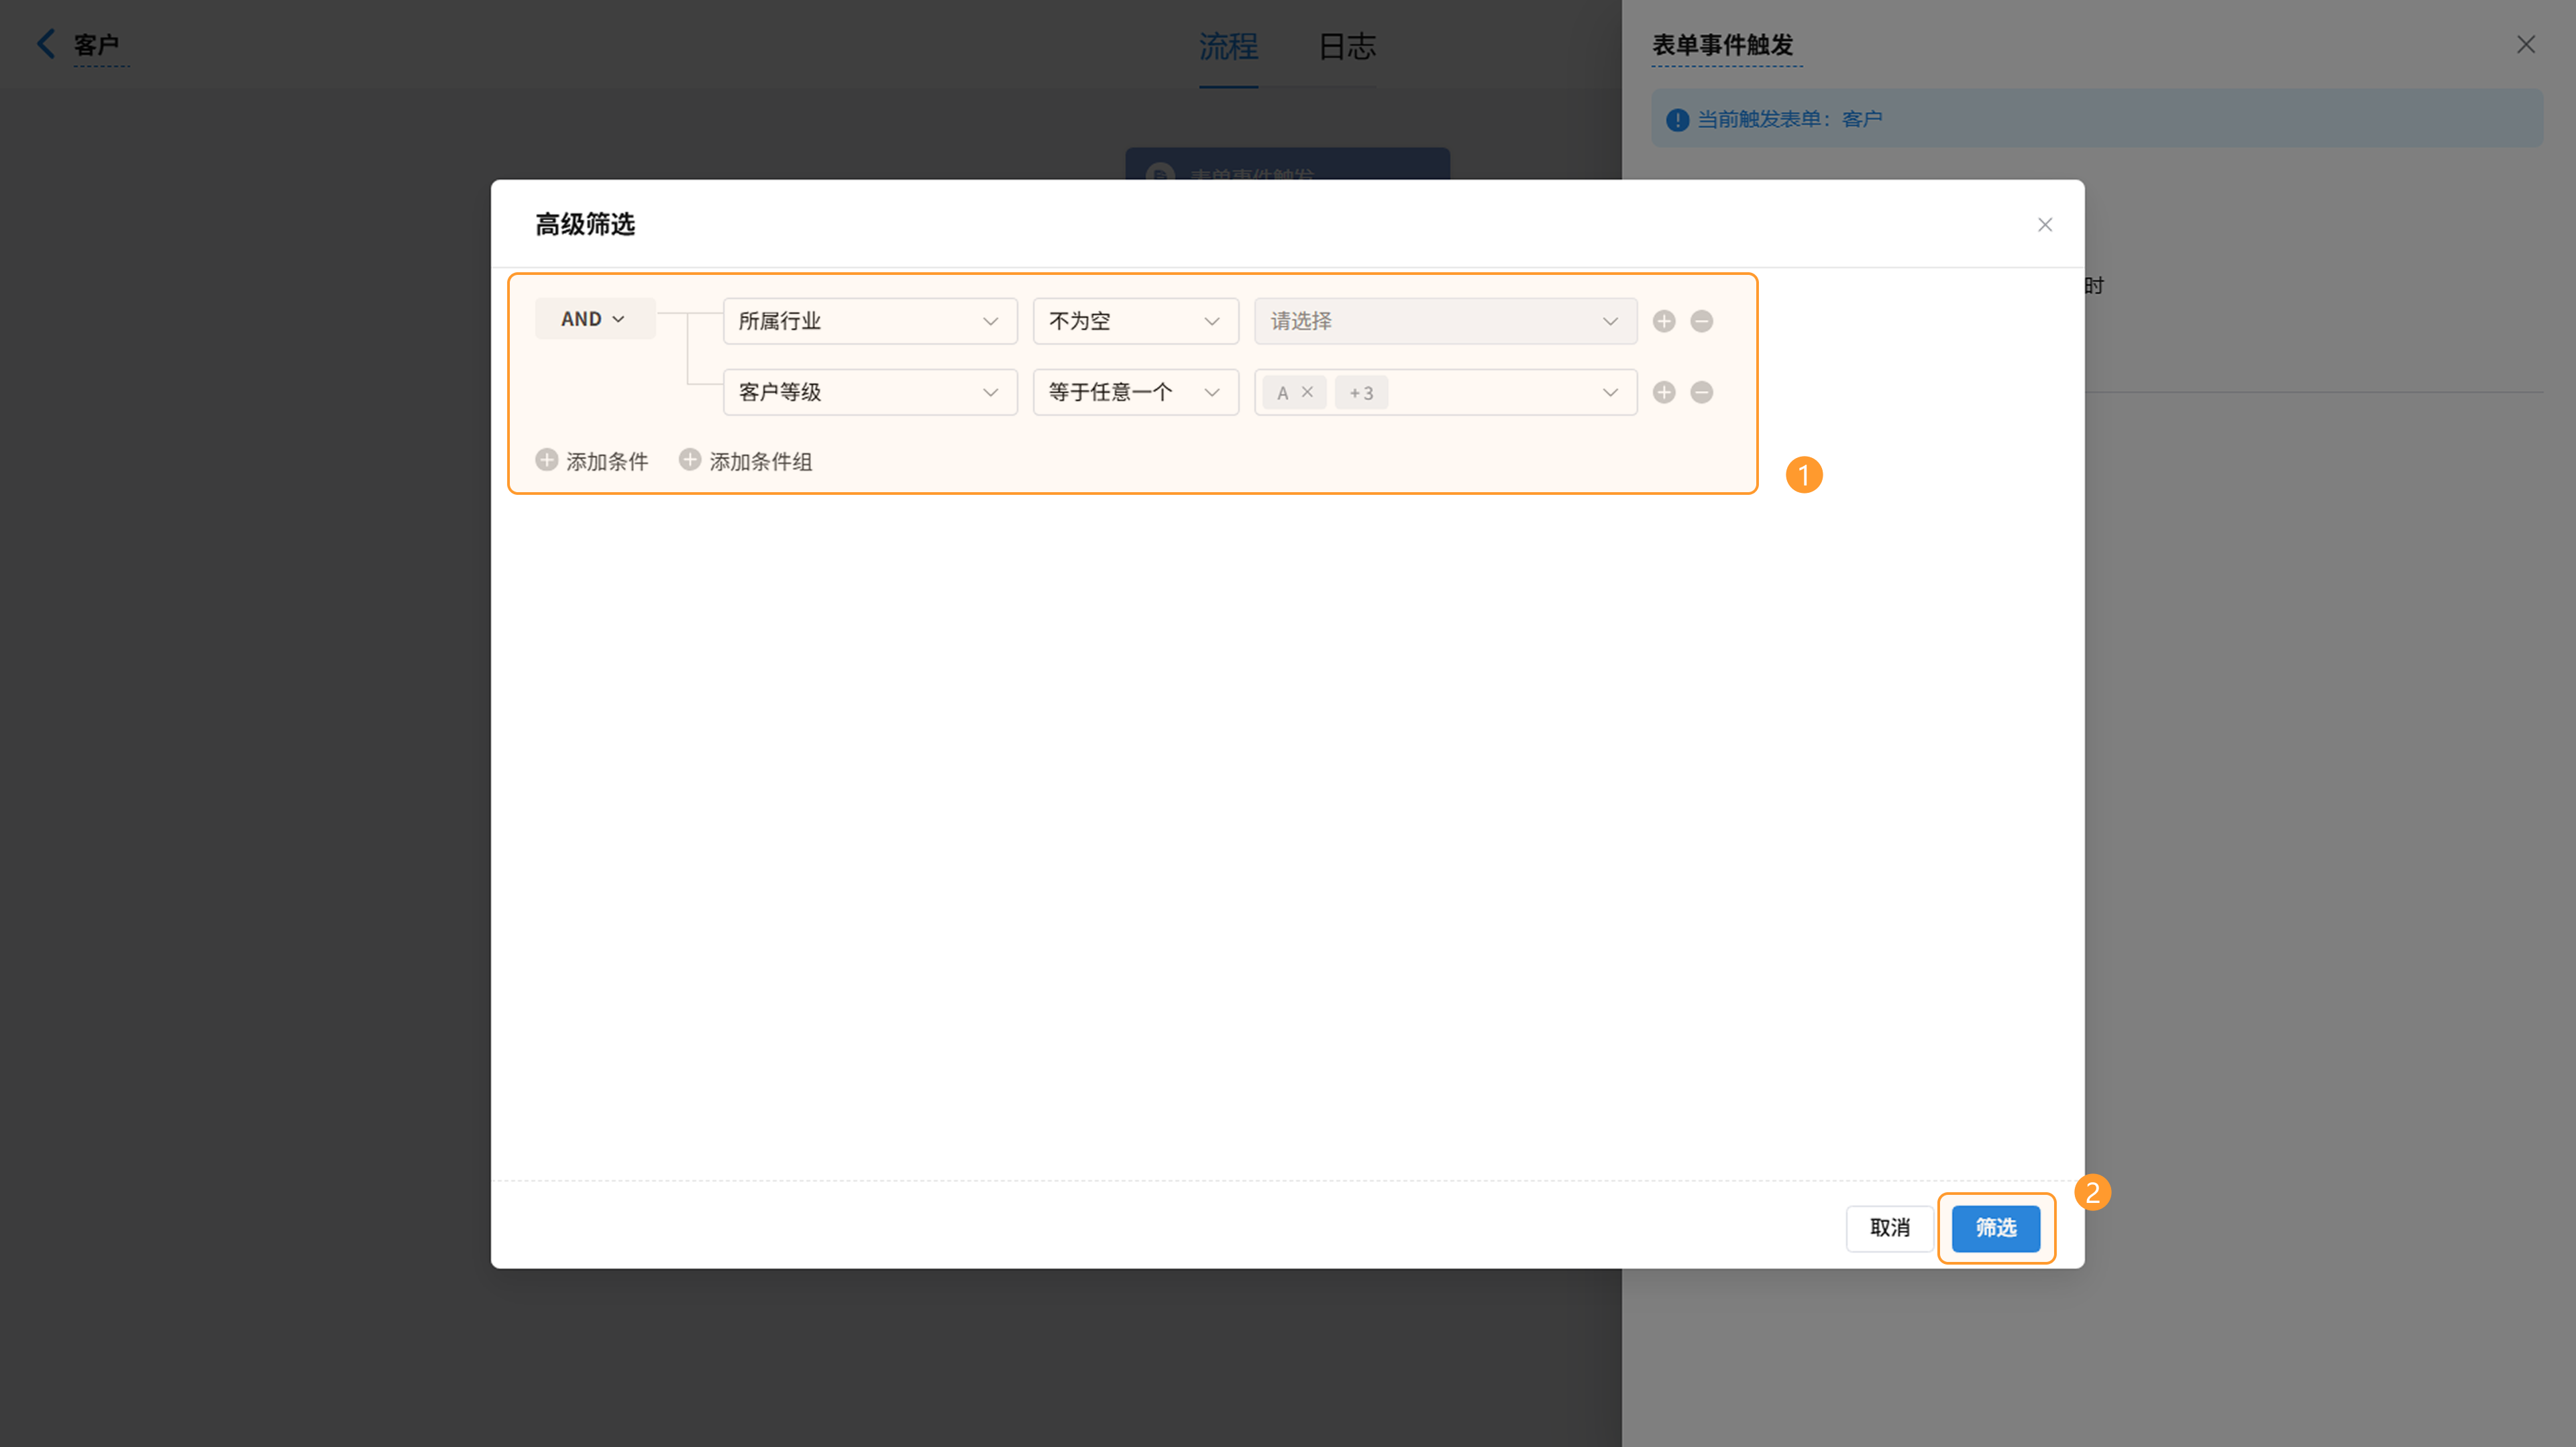Switch to the 流程 tab

(1228, 46)
